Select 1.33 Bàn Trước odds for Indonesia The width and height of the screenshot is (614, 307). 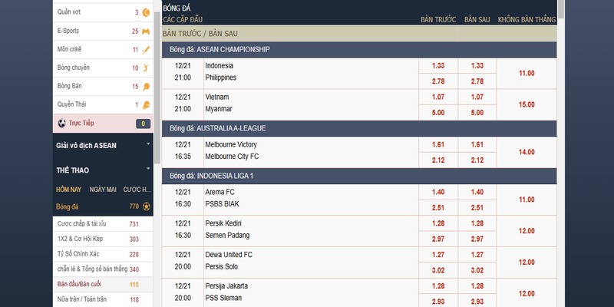click(438, 66)
